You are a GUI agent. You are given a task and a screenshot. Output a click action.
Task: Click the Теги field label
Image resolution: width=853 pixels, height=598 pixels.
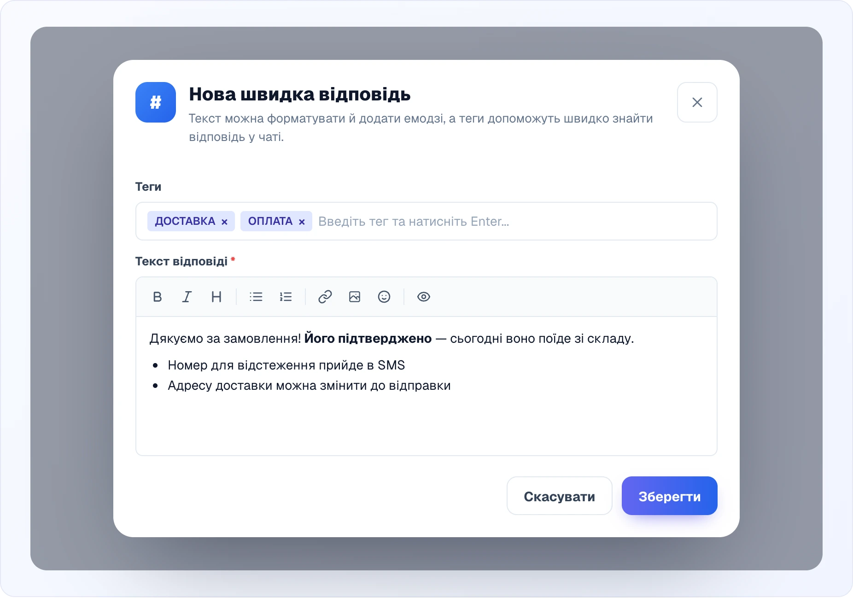148,187
